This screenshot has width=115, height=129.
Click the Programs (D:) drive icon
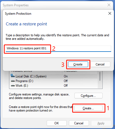point(13,81)
